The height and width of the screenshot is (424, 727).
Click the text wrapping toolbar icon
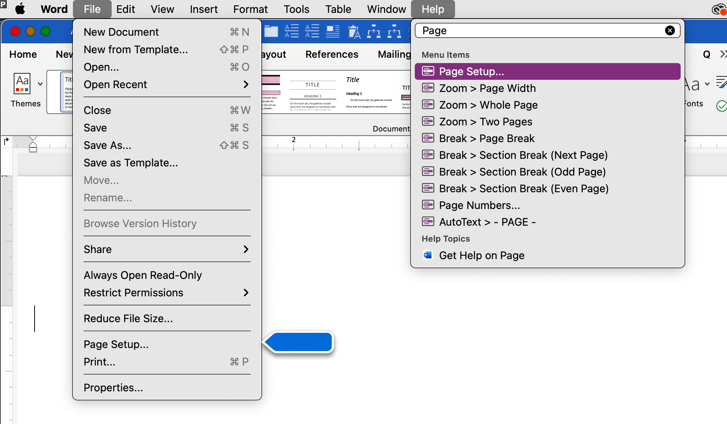pyautogui.click(x=333, y=31)
